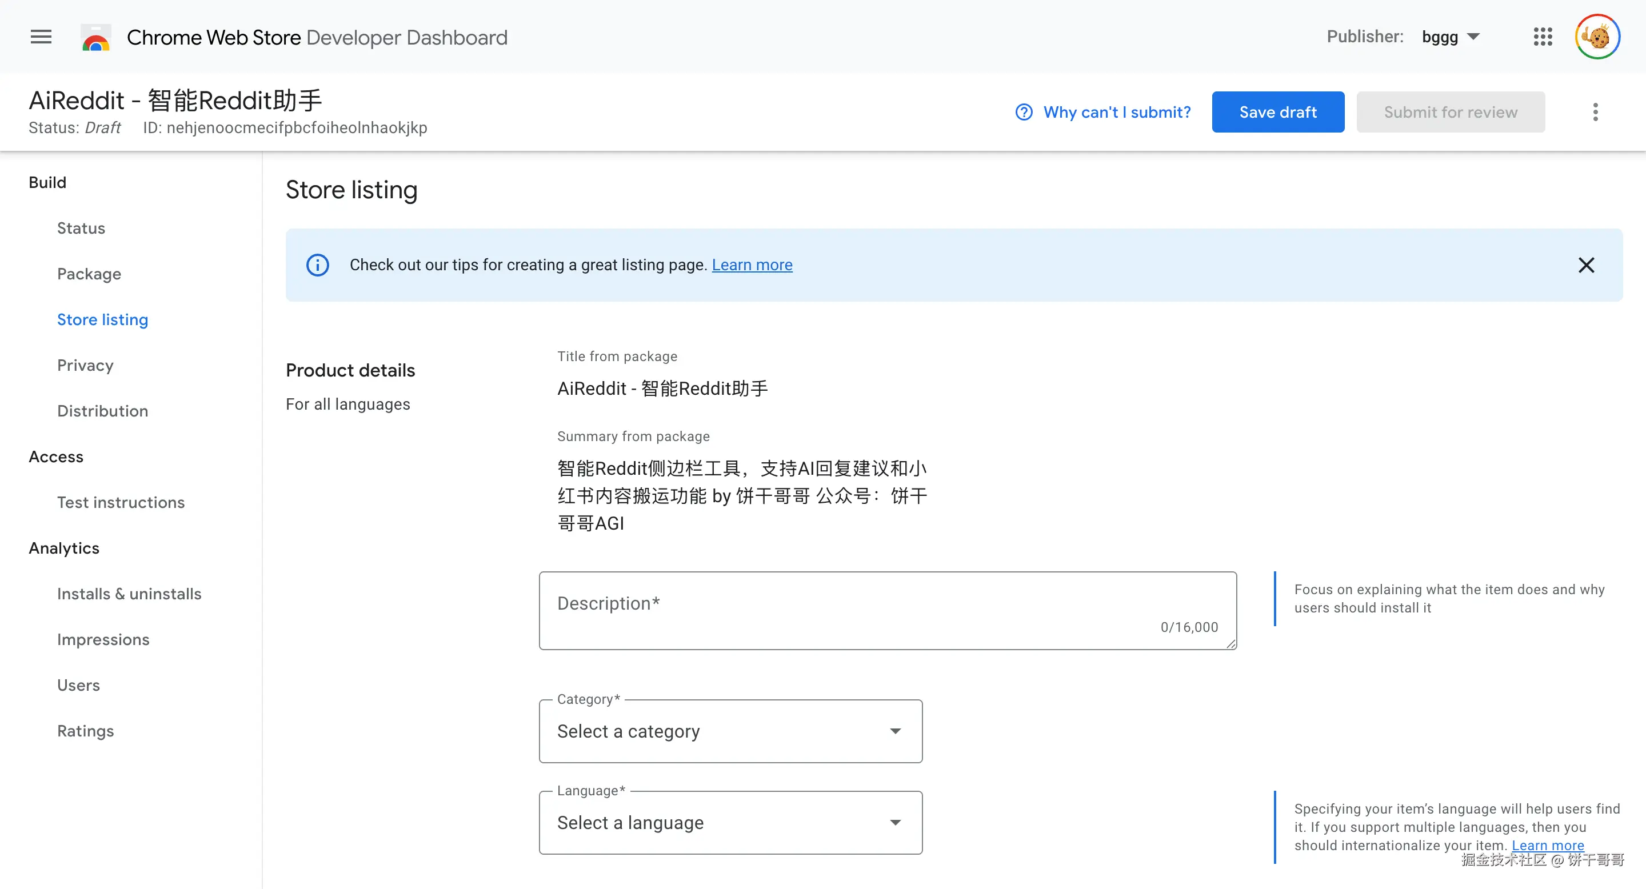Click the question mark help icon
The image size is (1646, 889).
[x=1024, y=112]
